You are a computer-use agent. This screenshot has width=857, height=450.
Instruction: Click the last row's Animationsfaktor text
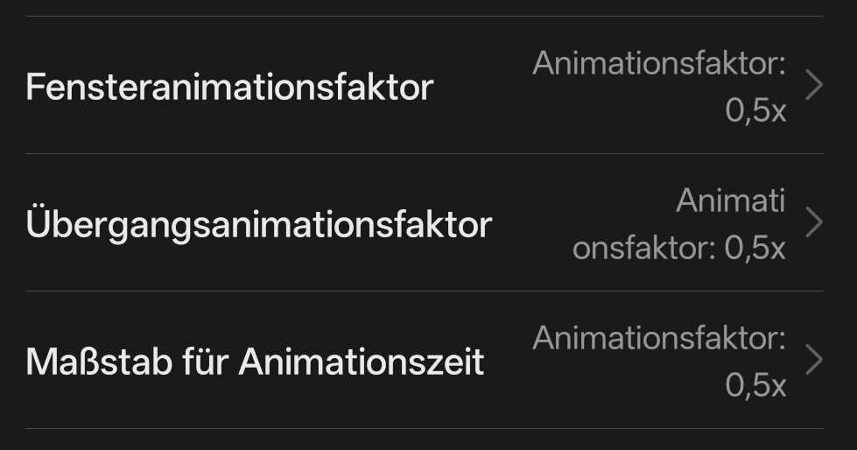(659, 338)
